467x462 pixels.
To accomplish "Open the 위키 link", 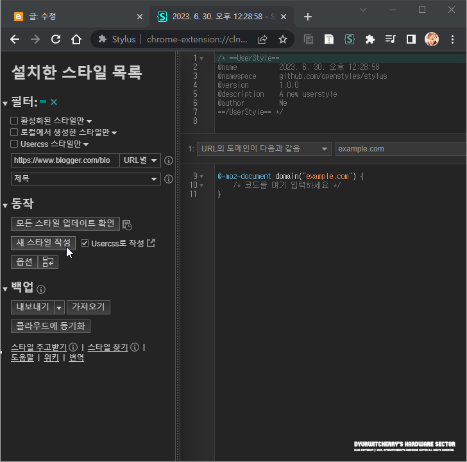I will (x=51, y=358).
